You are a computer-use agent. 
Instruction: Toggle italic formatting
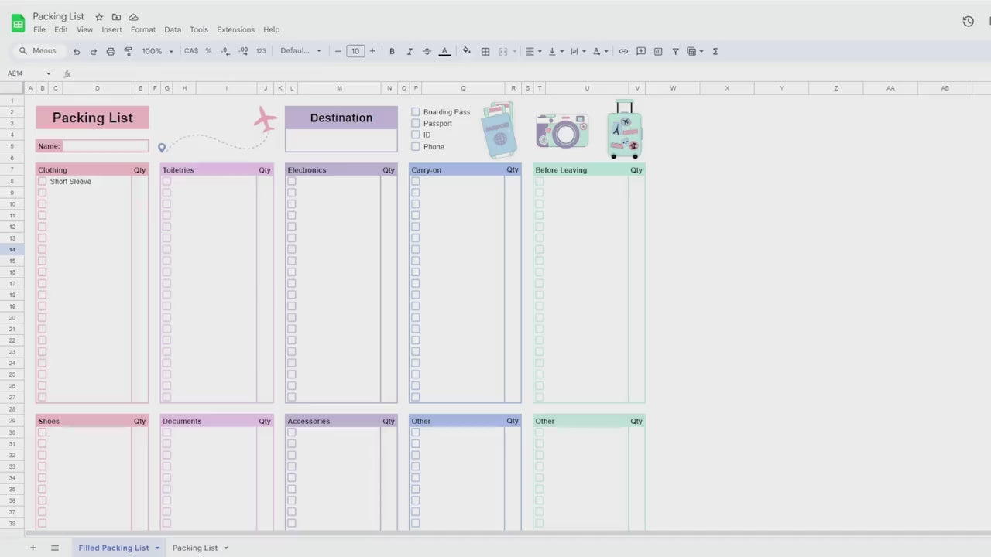pos(410,51)
